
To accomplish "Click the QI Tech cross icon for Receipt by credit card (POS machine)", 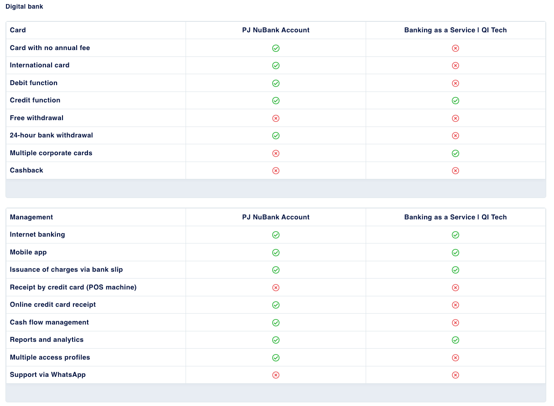I will click(x=456, y=288).
